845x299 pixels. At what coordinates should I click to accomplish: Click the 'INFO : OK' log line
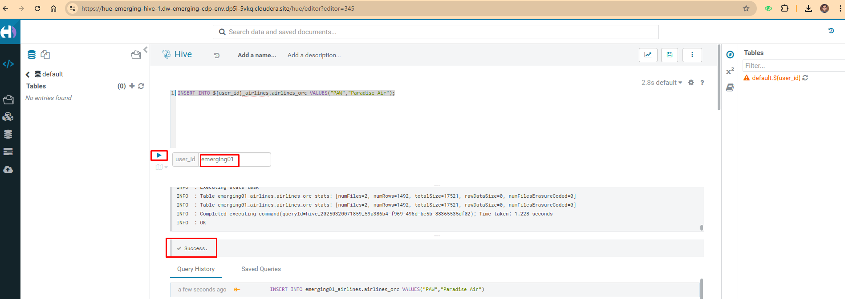pyautogui.click(x=191, y=223)
